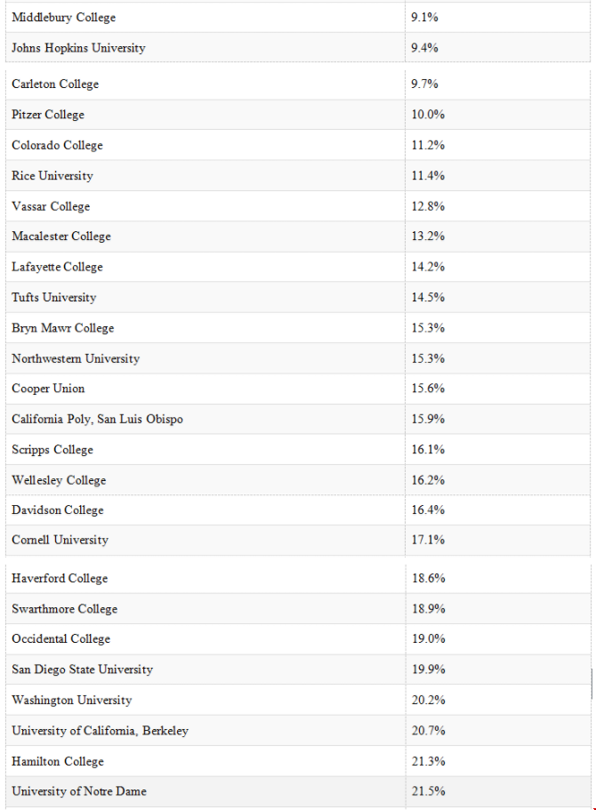Click Johns Hopkins University cell
The width and height of the screenshot is (596, 810).
coord(205,47)
